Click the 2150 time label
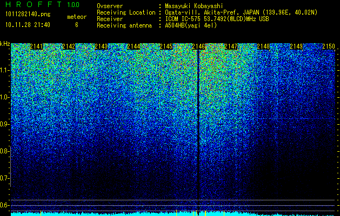 (329, 46)
